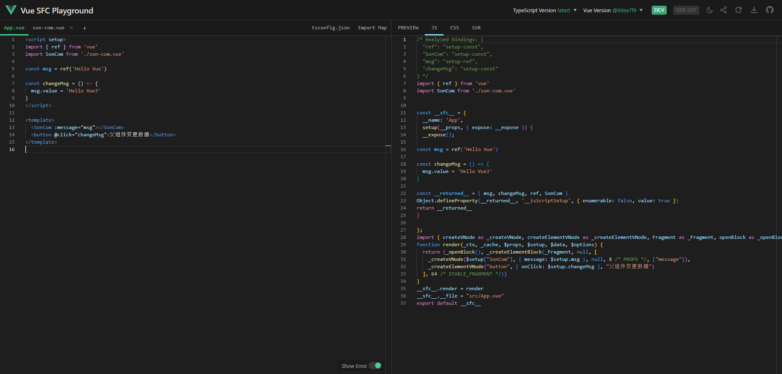Click 'export default __sfc__' in output
This screenshot has width=782, height=374.
448,303
